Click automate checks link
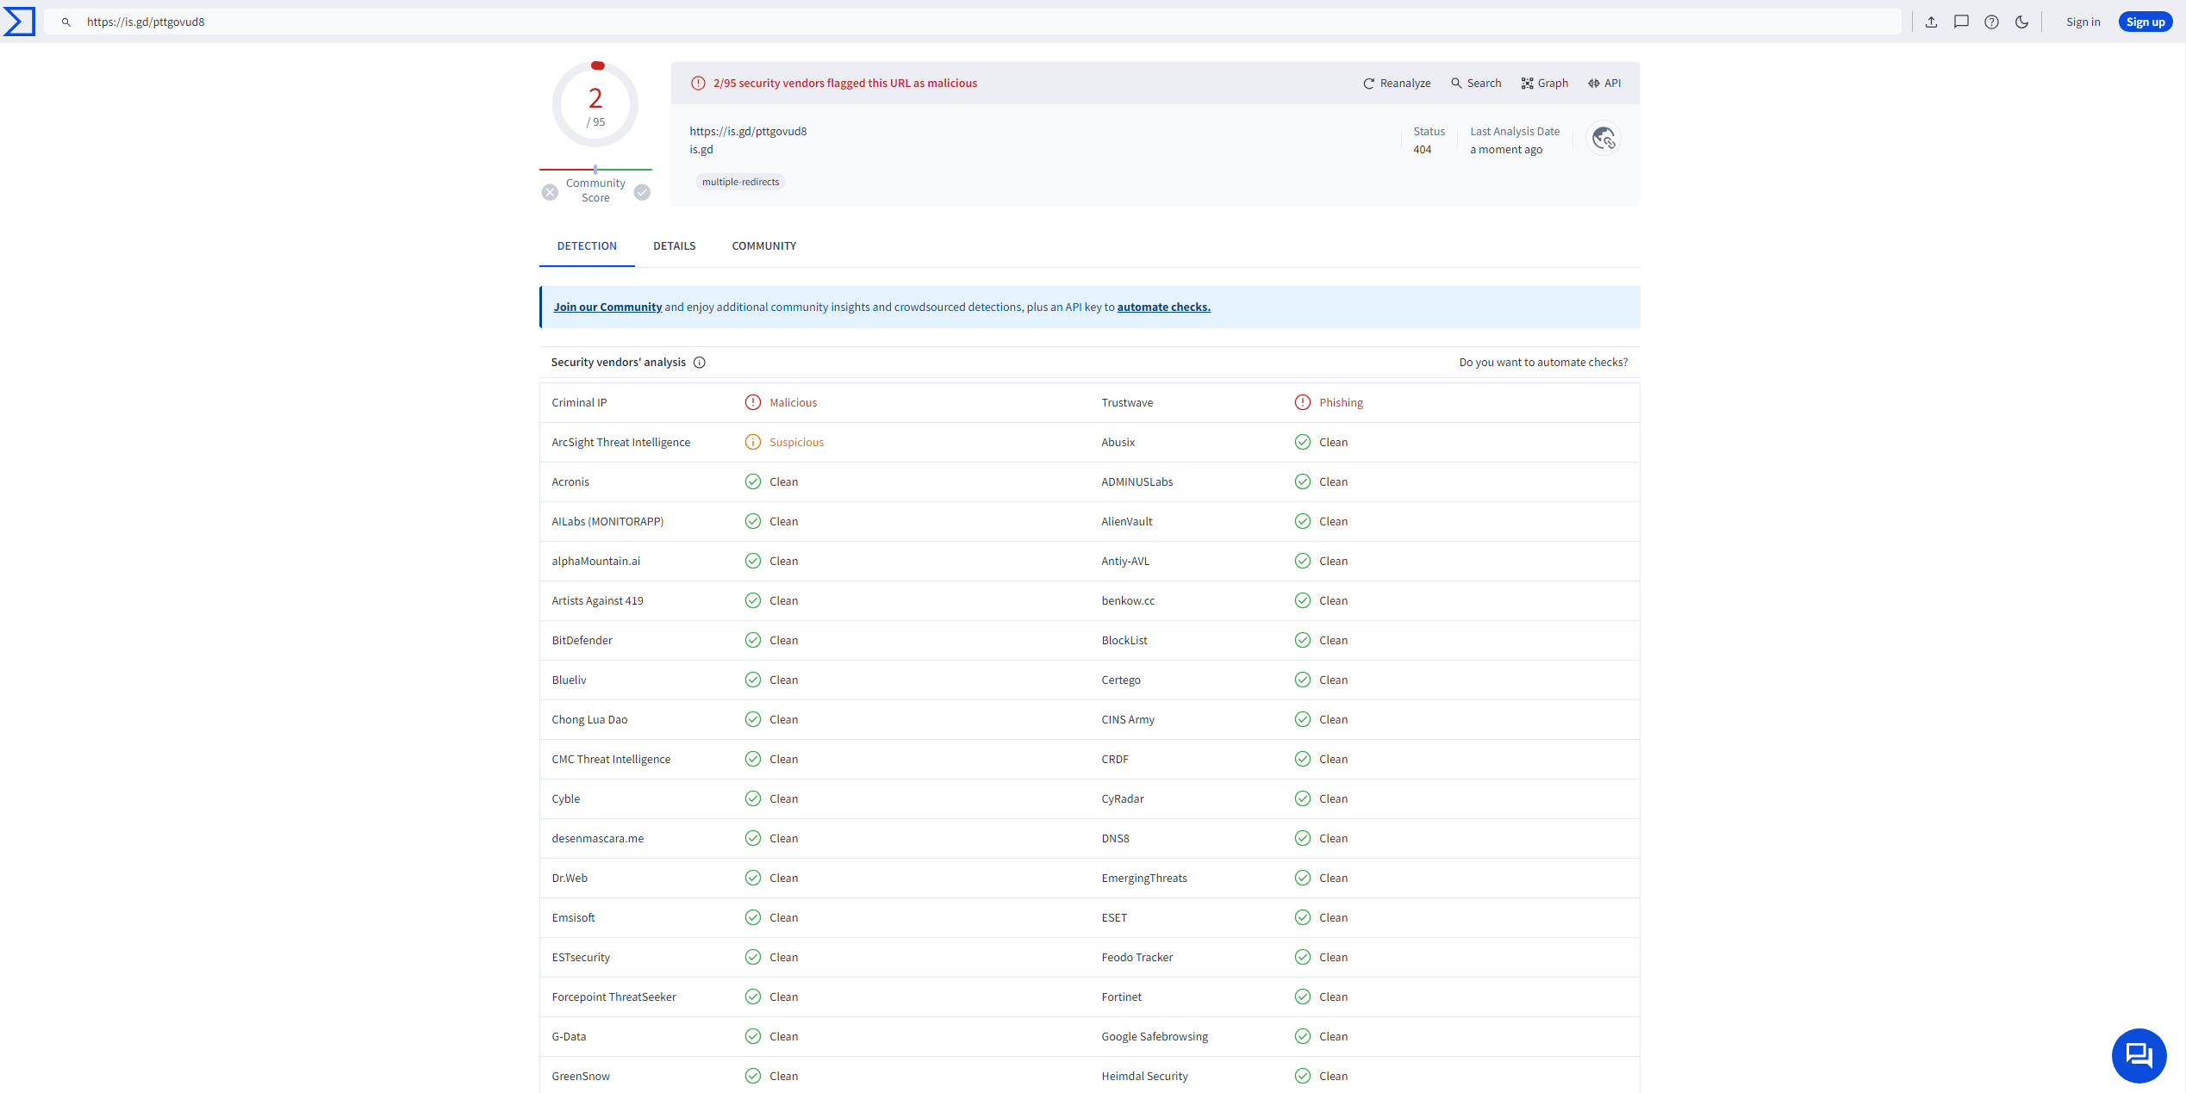This screenshot has height=1093, width=2186. click(1163, 307)
